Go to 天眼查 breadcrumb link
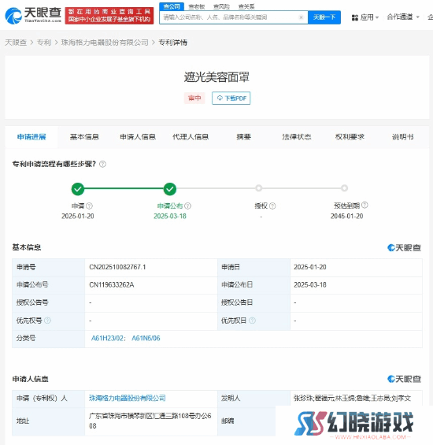Viewport: 433px width, 445px height. coord(16,43)
